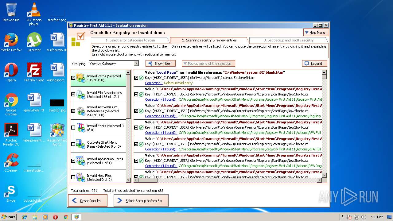Click the Show filter button
The height and width of the screenshot is (221, 393).
pyautogui.click(x=161, y=64)
